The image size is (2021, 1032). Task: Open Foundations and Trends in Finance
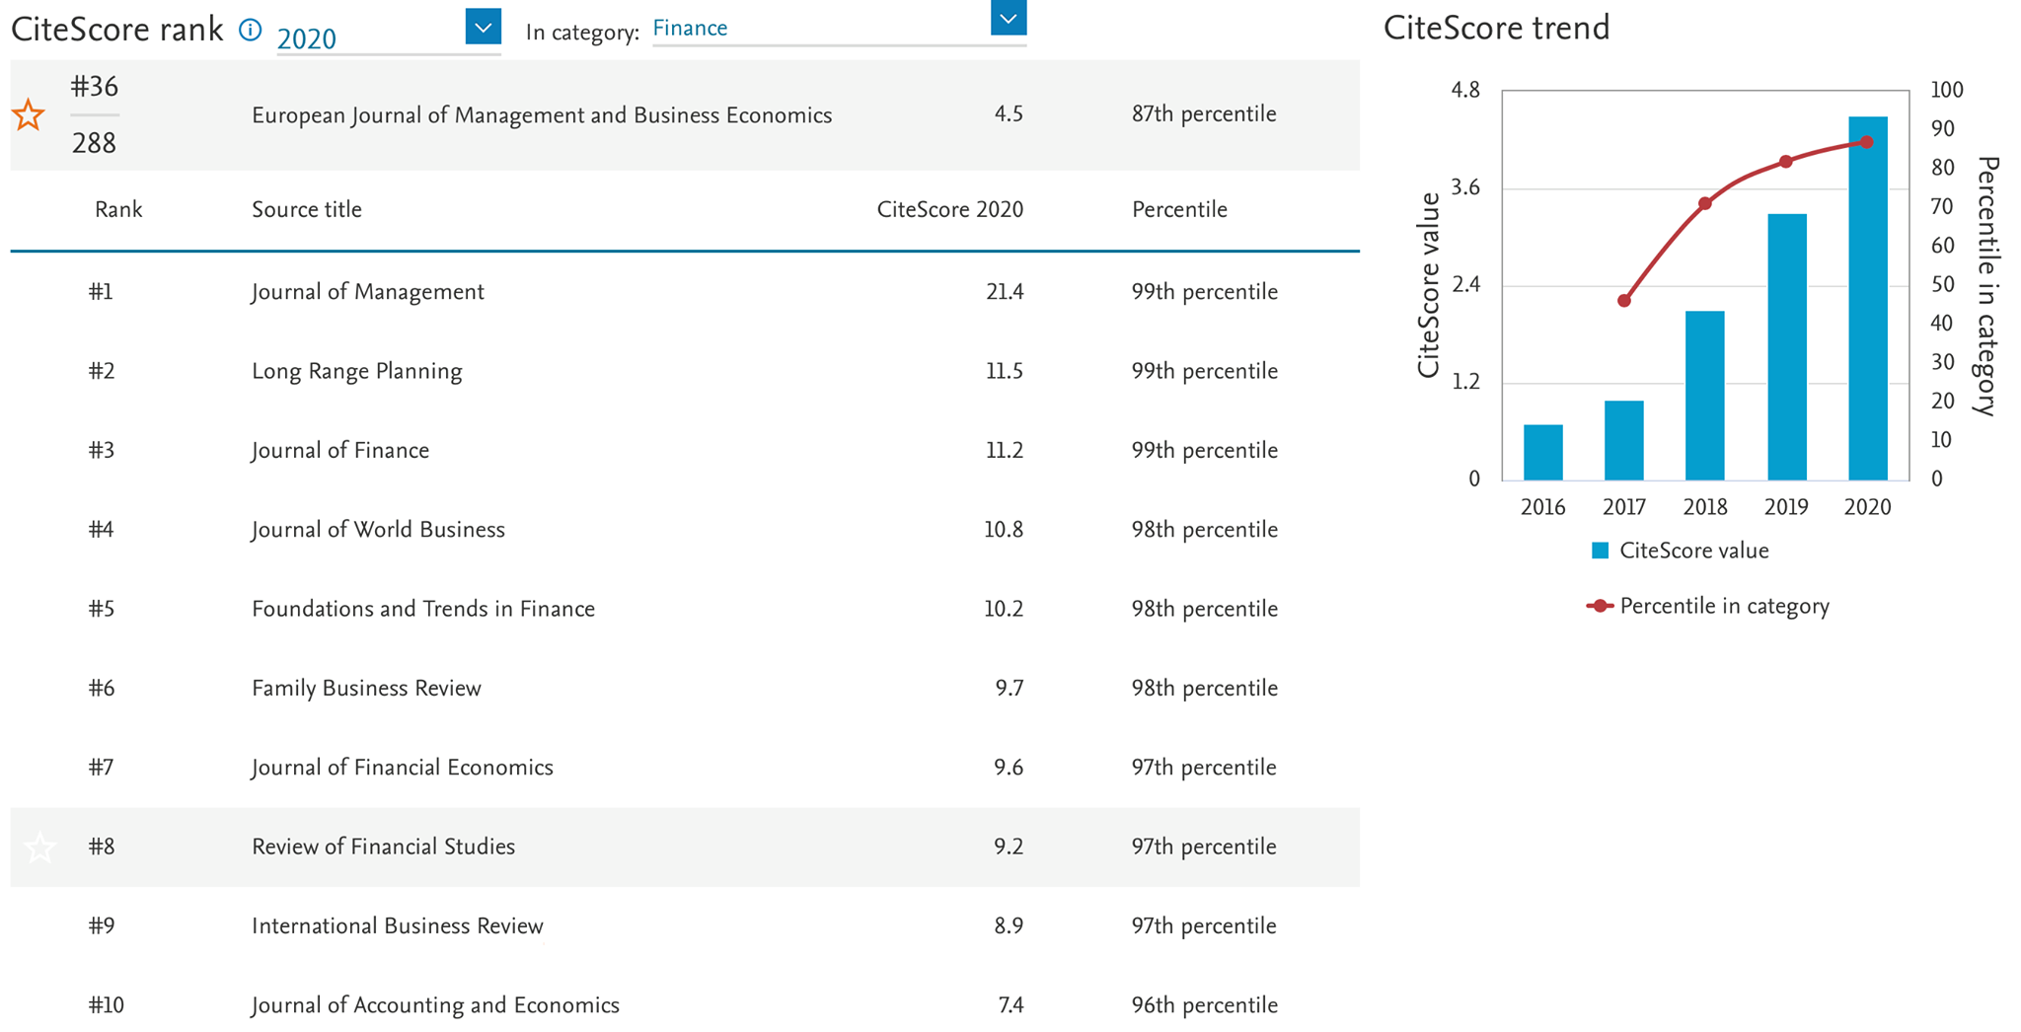coord(423,609)
